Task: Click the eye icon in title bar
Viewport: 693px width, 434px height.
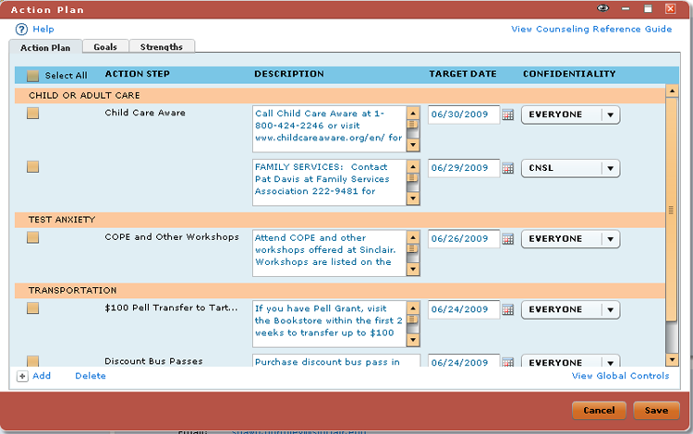Action: click(603, 8)
